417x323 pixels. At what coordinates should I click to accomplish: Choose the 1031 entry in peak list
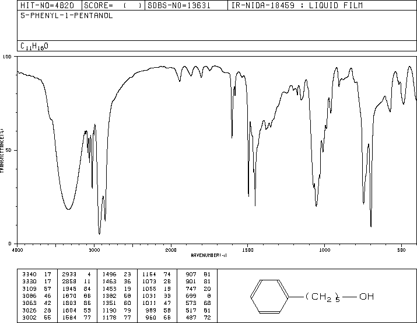[x=149, y=296]
